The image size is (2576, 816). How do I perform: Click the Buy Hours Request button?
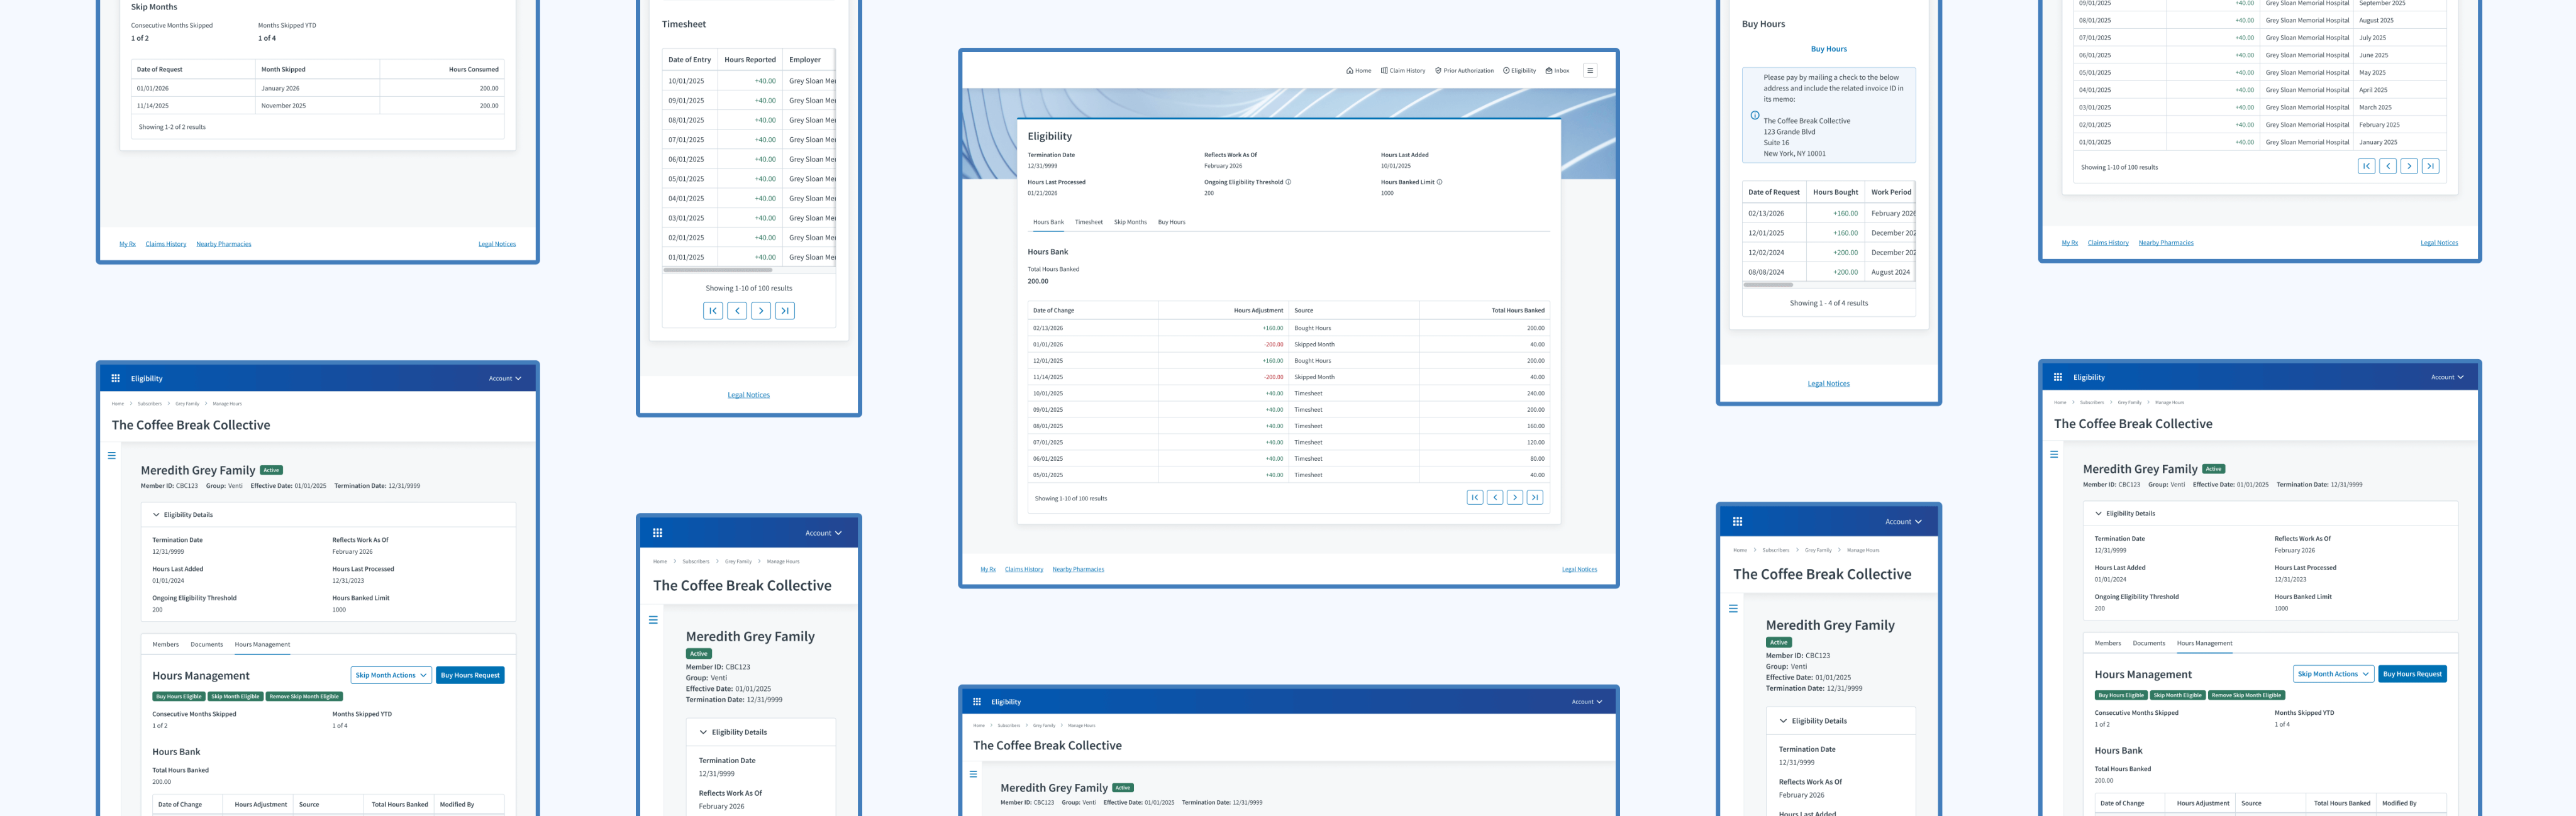tap(470, 674)
